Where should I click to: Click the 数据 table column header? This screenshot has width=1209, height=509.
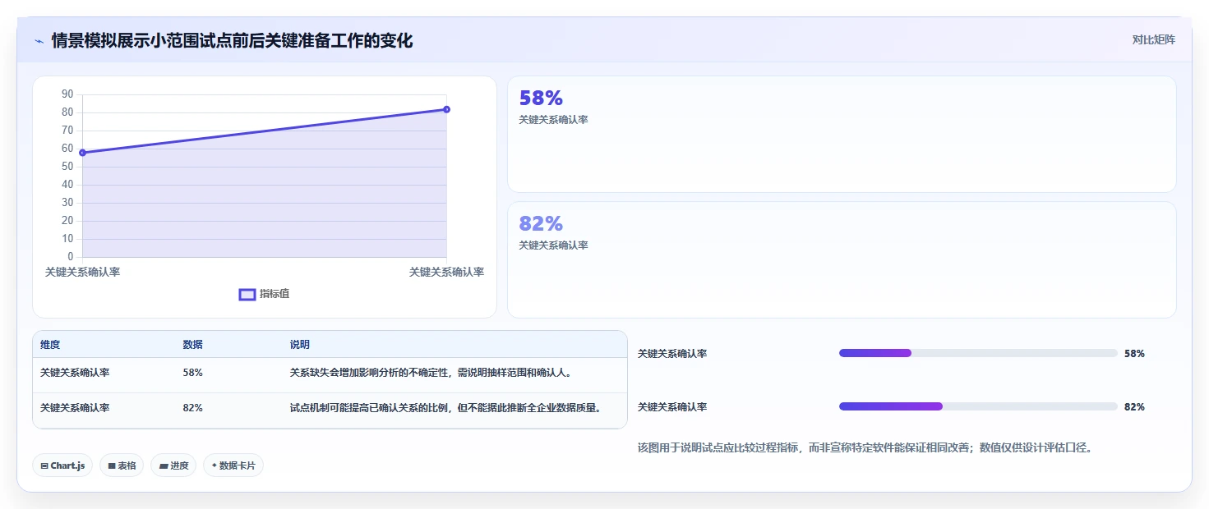[192, 345]
